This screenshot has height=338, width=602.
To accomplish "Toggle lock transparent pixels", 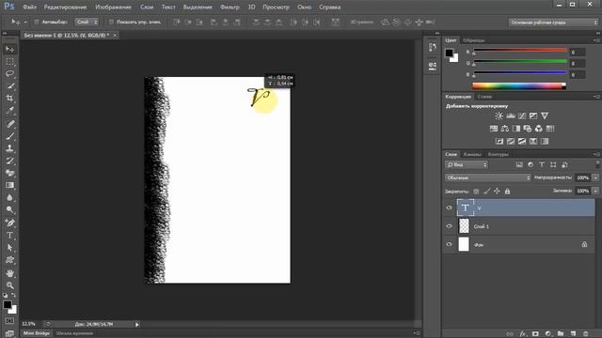I will click(476, 192).
